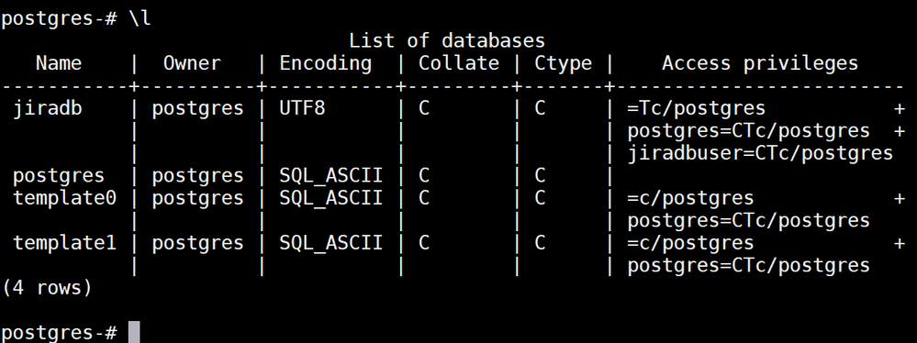Click the jiradb database name

click(48, 109)
